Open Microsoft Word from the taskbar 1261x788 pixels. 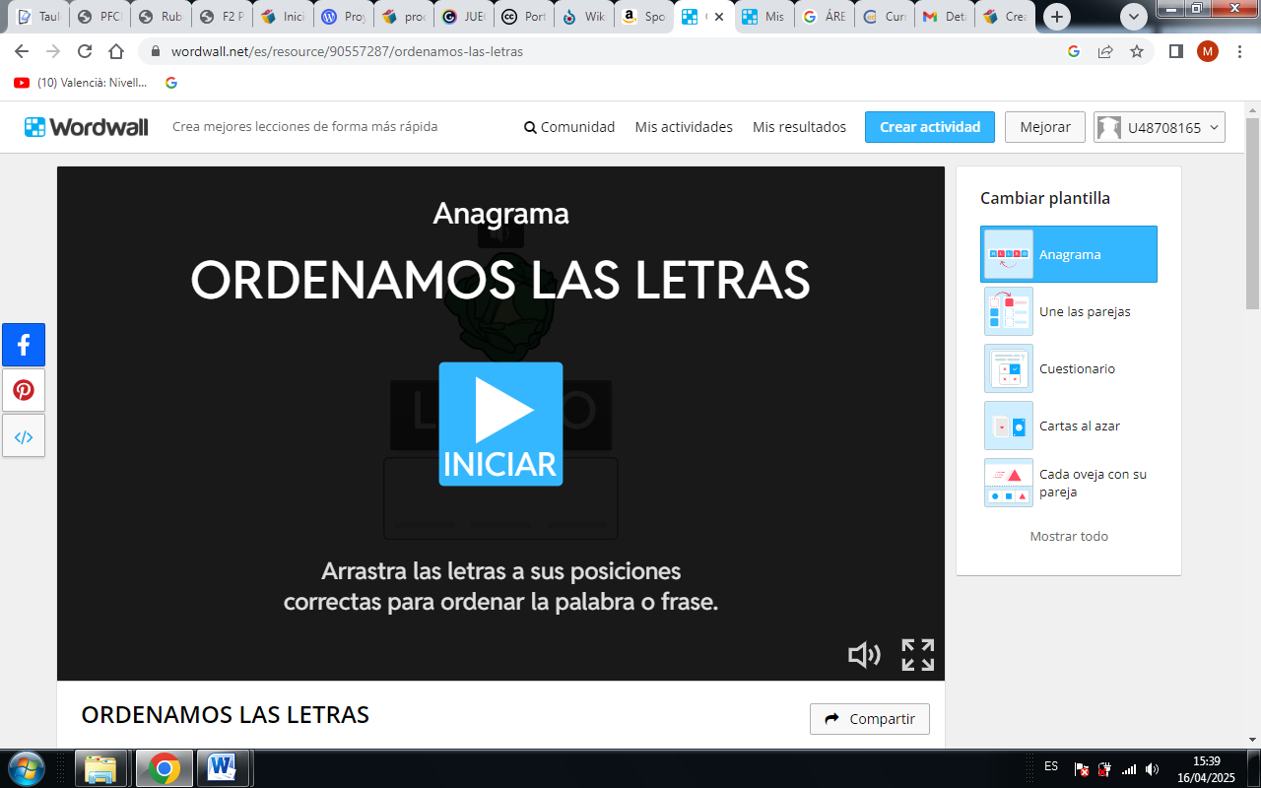coord(222,767)
